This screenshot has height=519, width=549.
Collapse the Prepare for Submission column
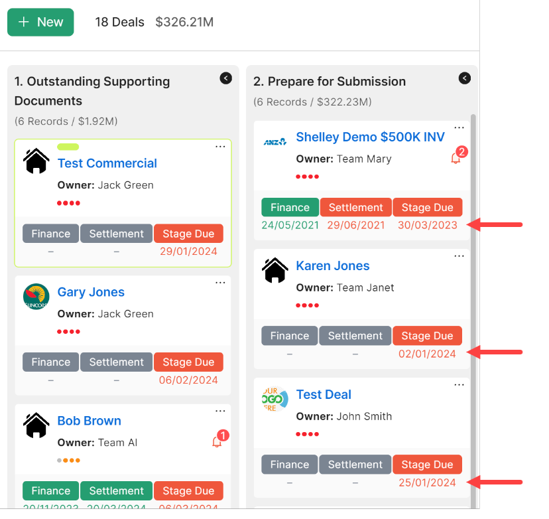pos(465,78)
